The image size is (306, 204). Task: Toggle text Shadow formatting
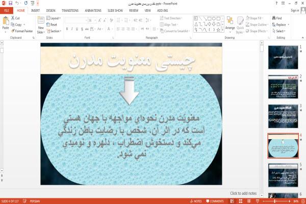(x=82, y=29)
